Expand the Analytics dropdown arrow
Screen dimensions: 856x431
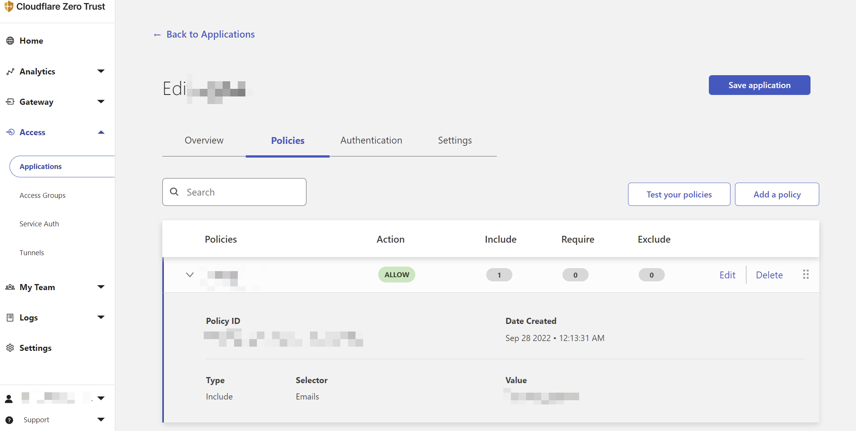(101, 71)
